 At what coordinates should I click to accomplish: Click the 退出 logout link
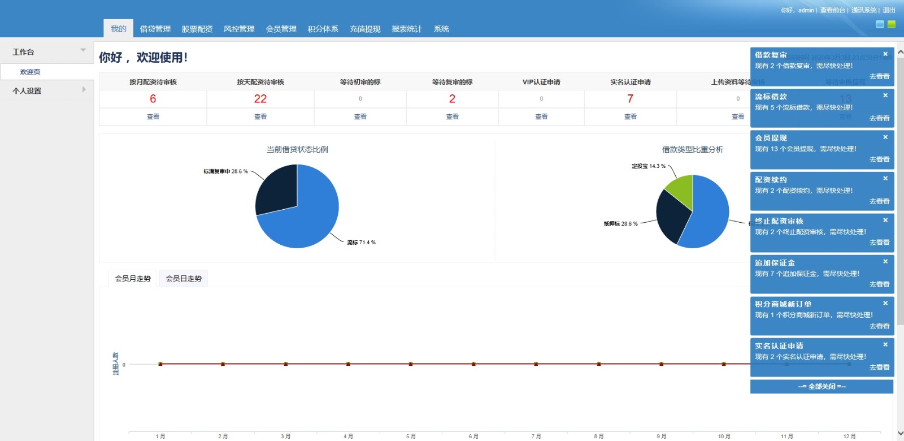click(889, 10)
